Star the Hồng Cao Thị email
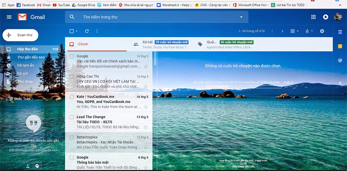The width and height of the screenshot is (347, 171). tap(146, 87)
